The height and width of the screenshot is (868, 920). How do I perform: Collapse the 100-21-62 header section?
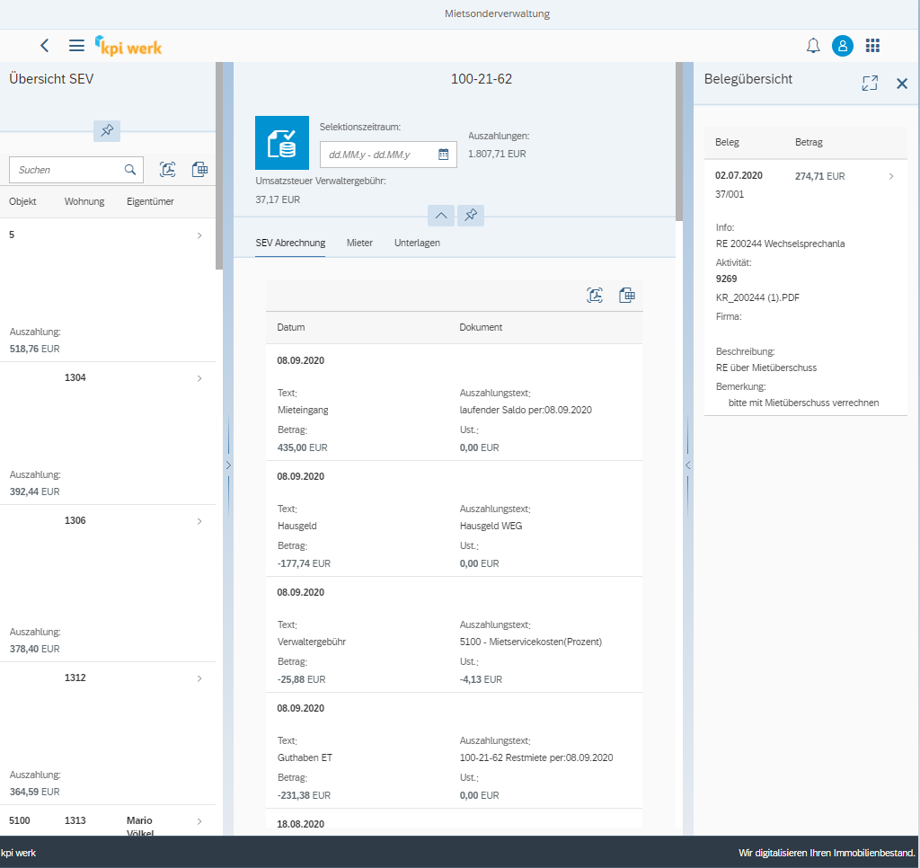(440, 216)
